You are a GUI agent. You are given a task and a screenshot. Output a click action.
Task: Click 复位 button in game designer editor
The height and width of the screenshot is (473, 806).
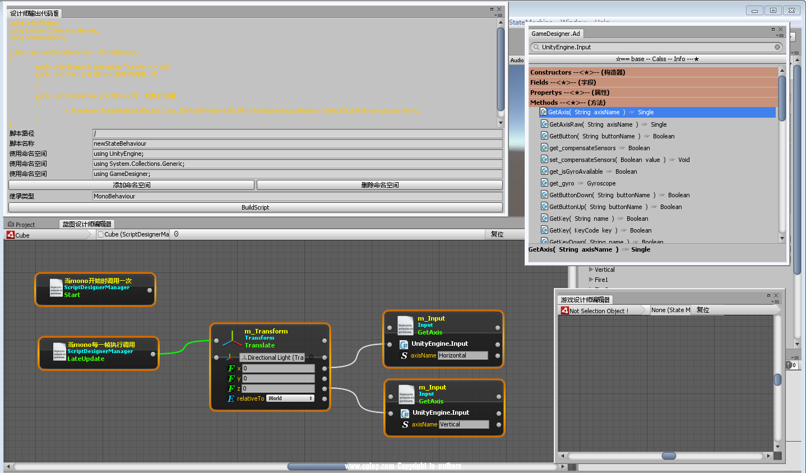tap(703, 310)
